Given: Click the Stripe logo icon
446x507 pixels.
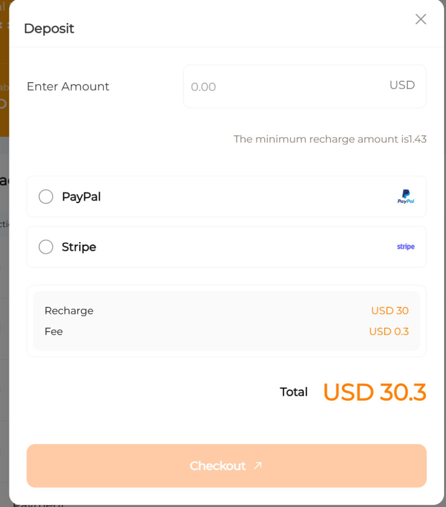Looking at the screenshot, I should 406,247.
